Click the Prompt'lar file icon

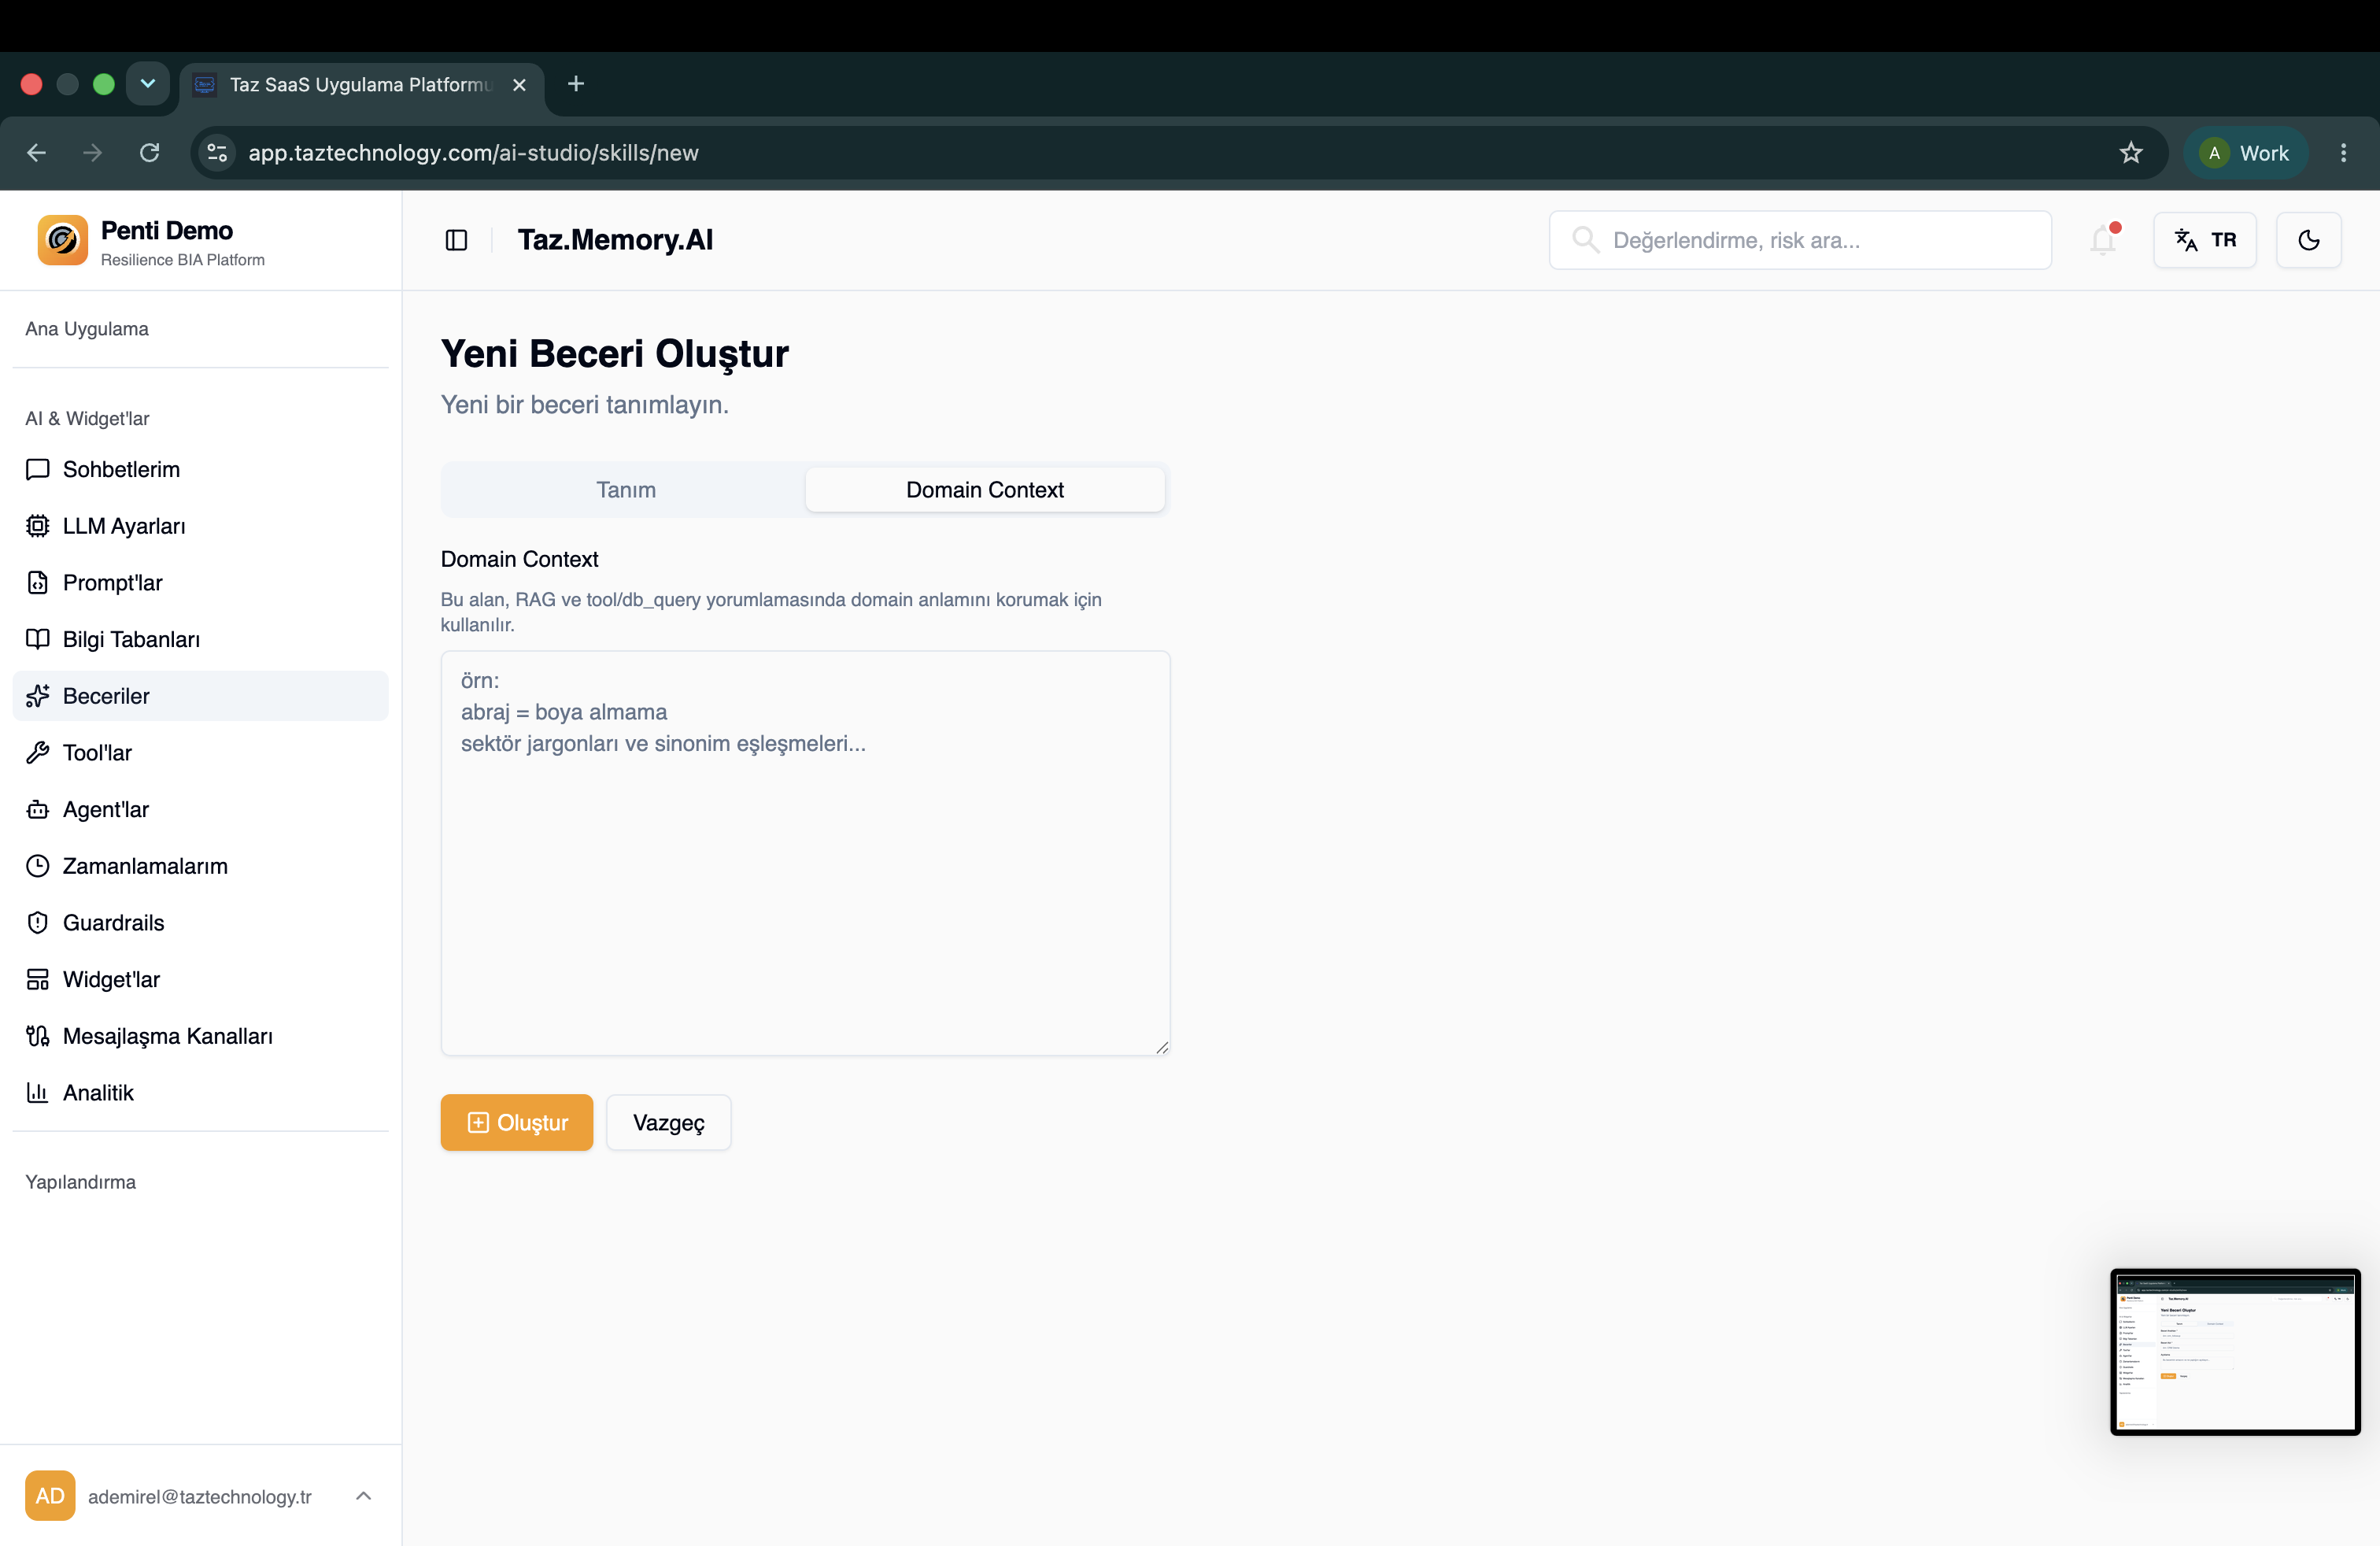pos(38,583)
